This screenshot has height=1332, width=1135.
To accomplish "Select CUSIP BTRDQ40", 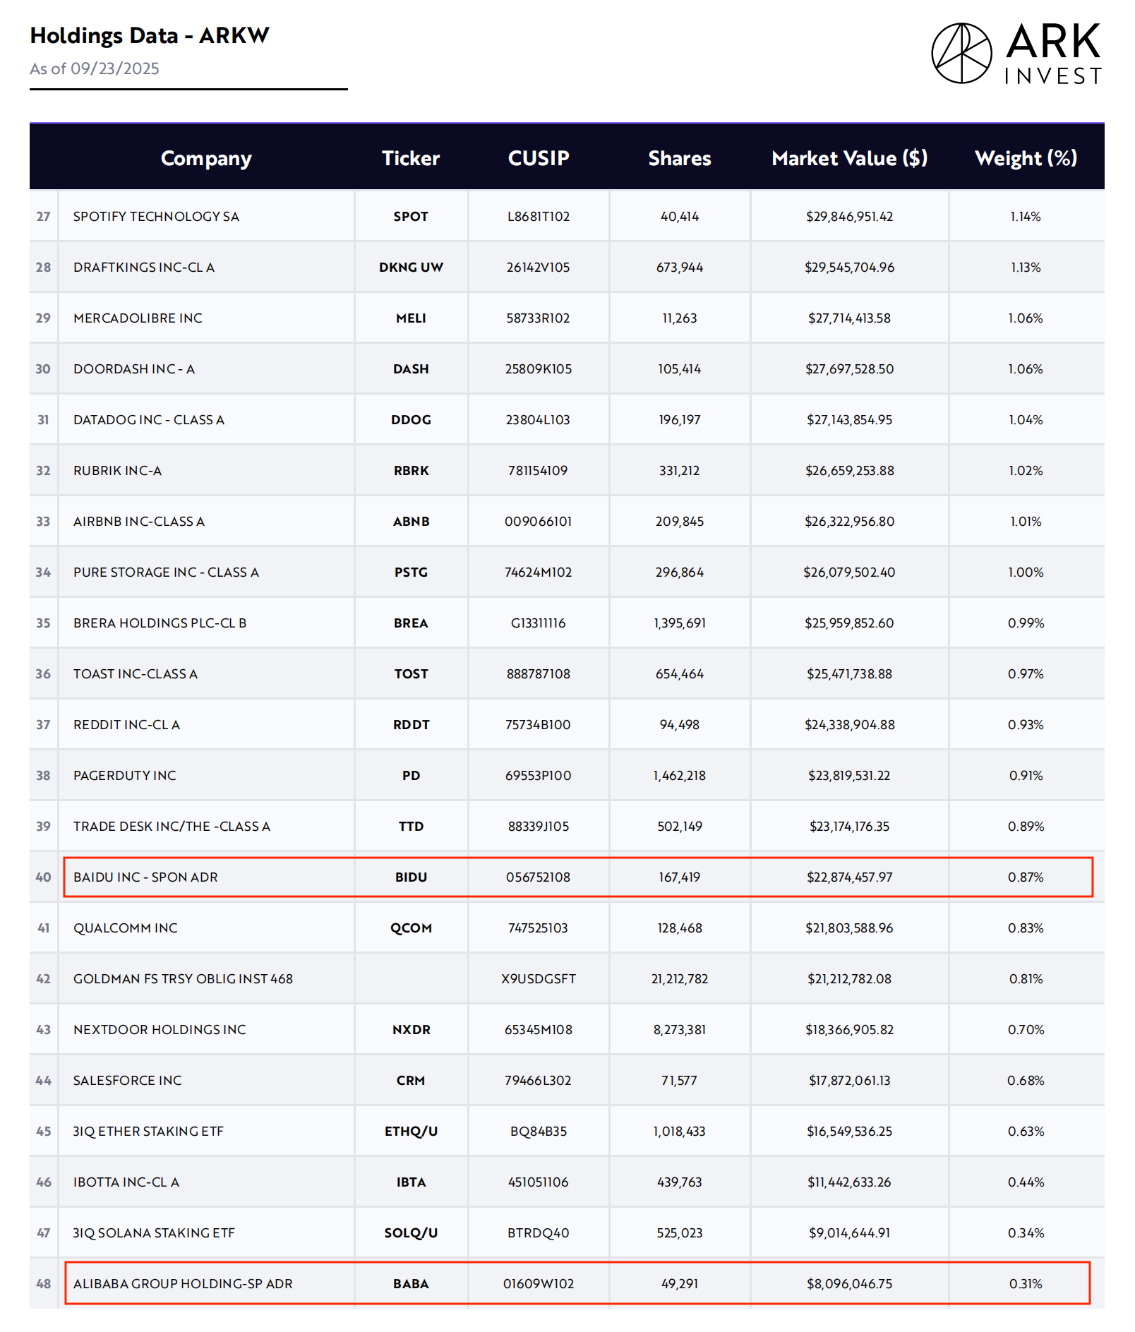I will pyautogui.click(x=539, y=1233).
